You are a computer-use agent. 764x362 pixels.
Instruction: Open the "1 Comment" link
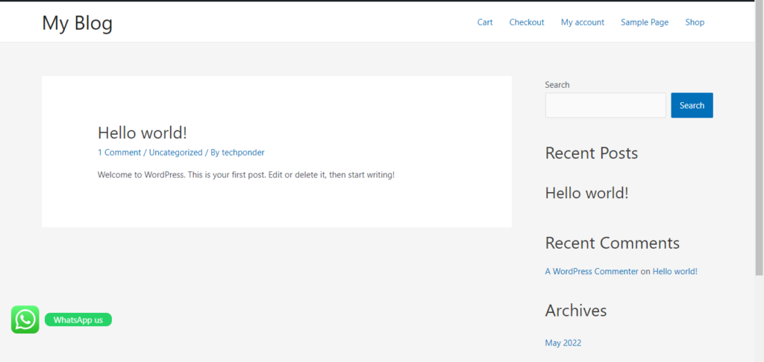[119, 153]
